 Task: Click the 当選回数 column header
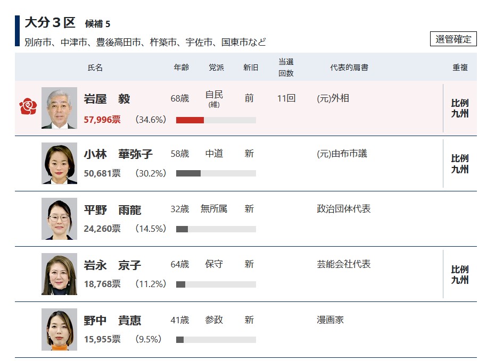[286, 68]
